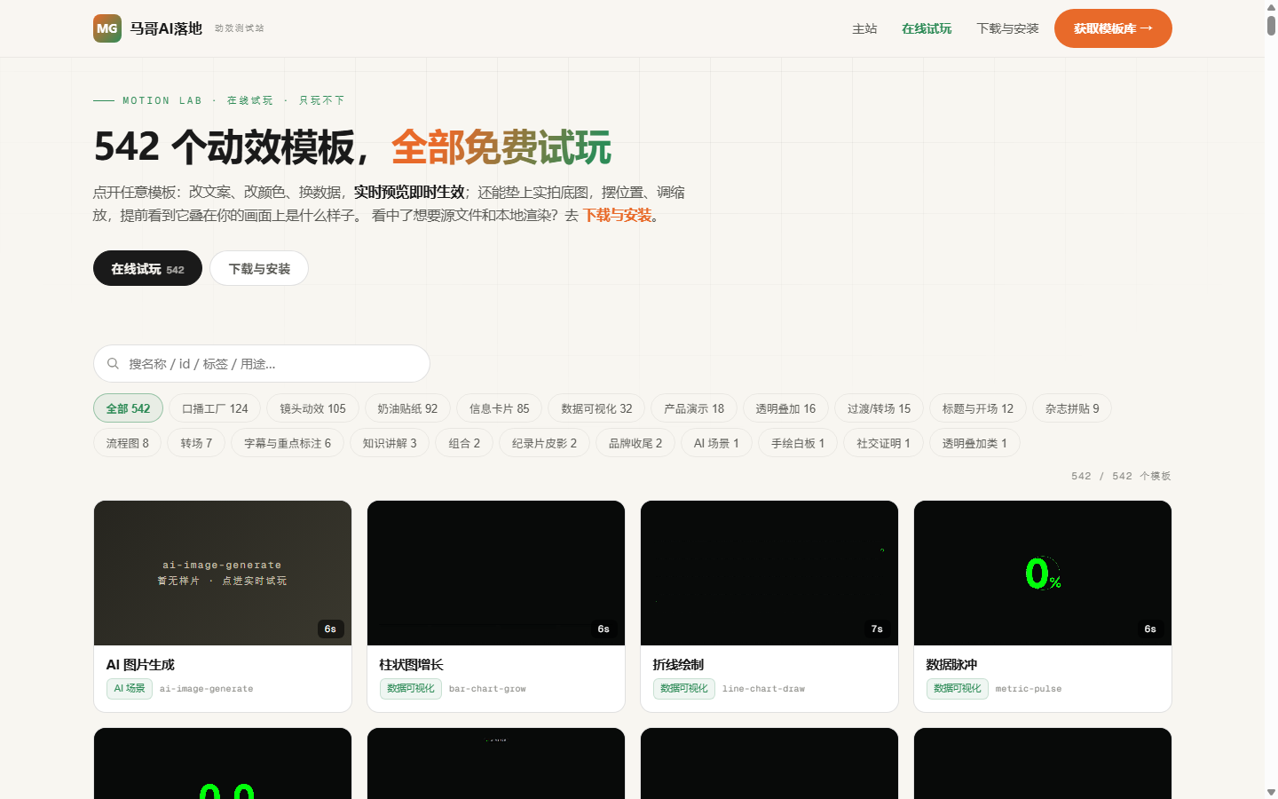The width and height of the screenshot is (1278, 799).
Task: Open the 在线试玩 nav link
Action: (927, 28)
